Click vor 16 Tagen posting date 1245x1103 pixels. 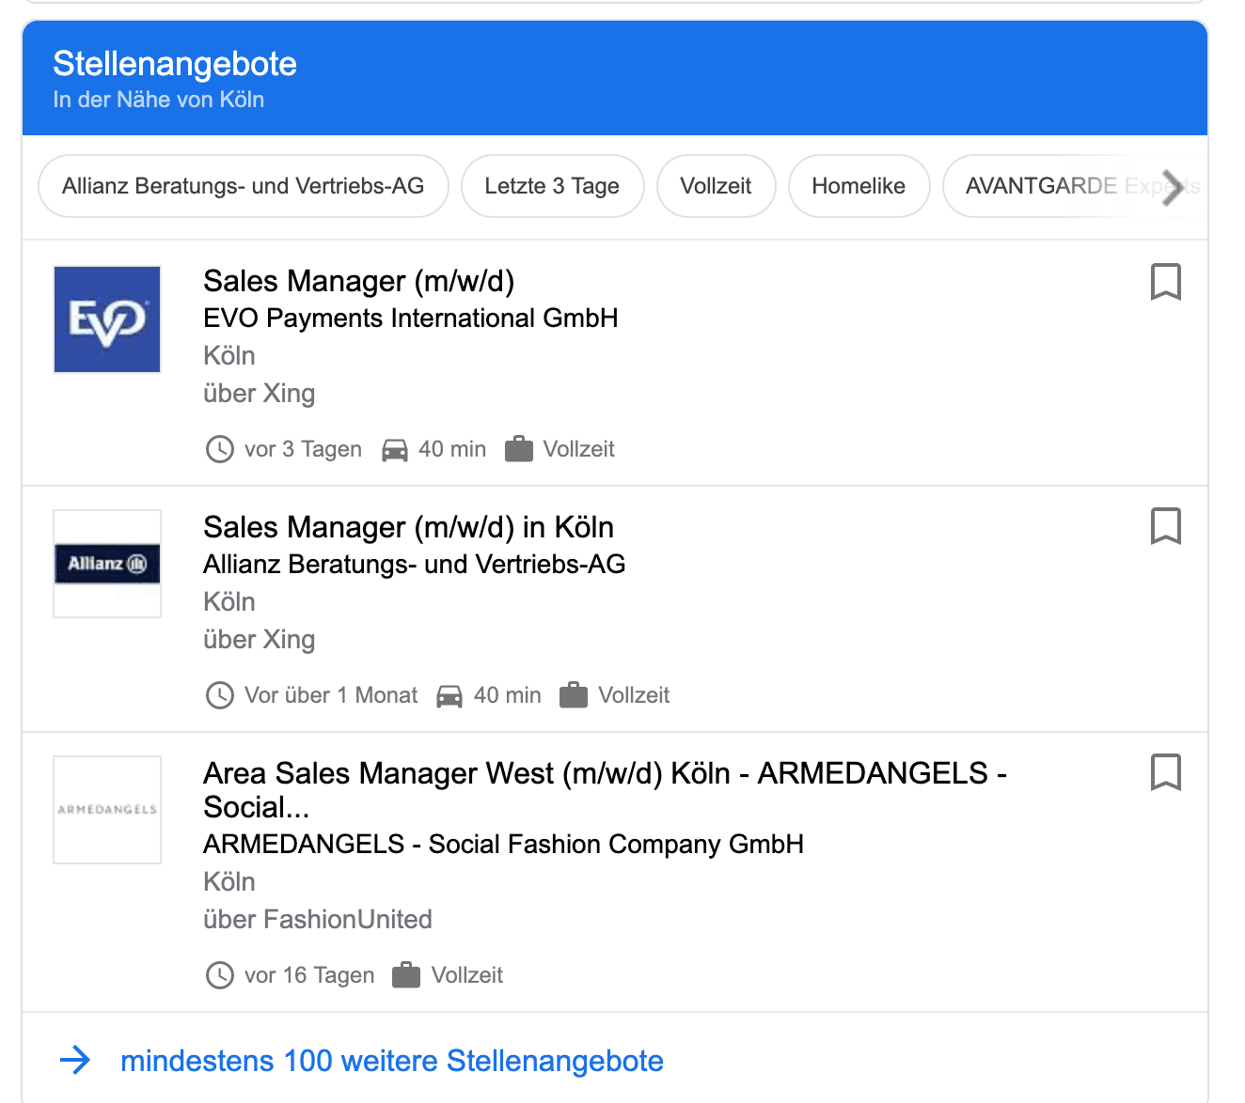coord(309,975)
